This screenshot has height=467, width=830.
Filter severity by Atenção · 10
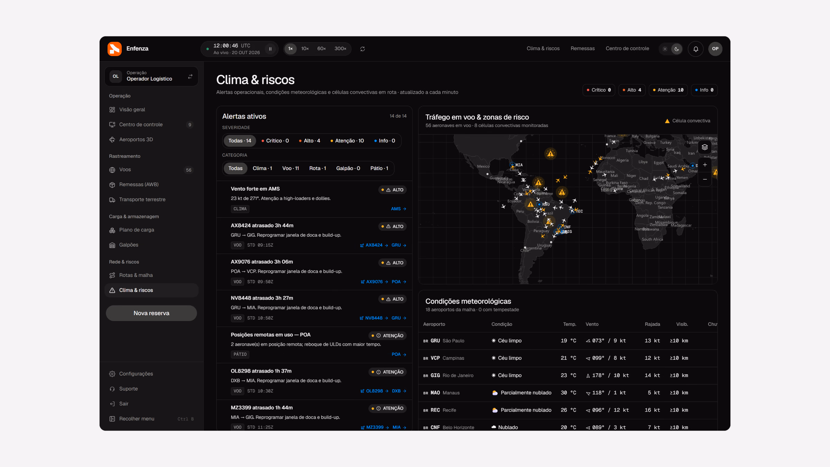(x=347, y=141)
